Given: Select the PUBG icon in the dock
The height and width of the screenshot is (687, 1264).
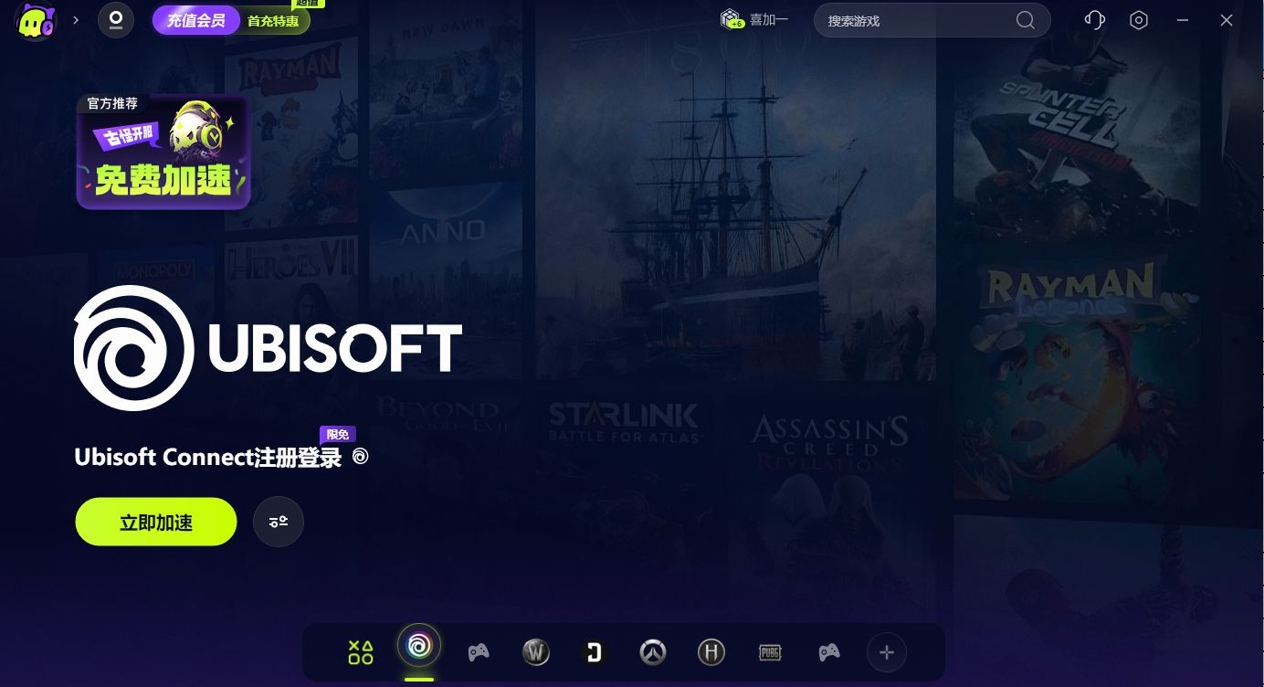Looking at the screenshot, I should click(770, 652).
